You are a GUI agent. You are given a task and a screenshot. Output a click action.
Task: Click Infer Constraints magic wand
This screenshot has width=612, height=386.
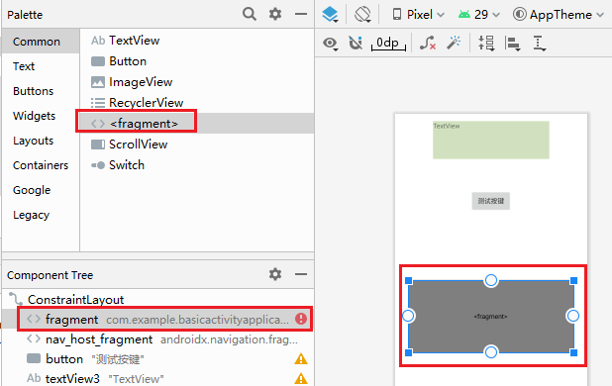454,43
